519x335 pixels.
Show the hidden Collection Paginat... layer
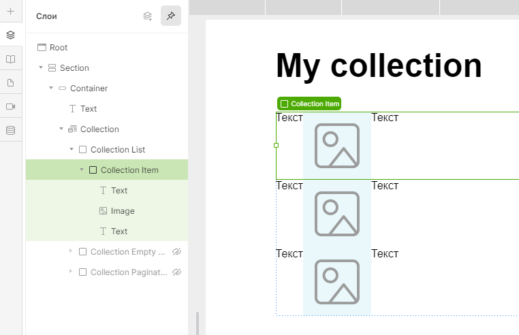[177, 272]
